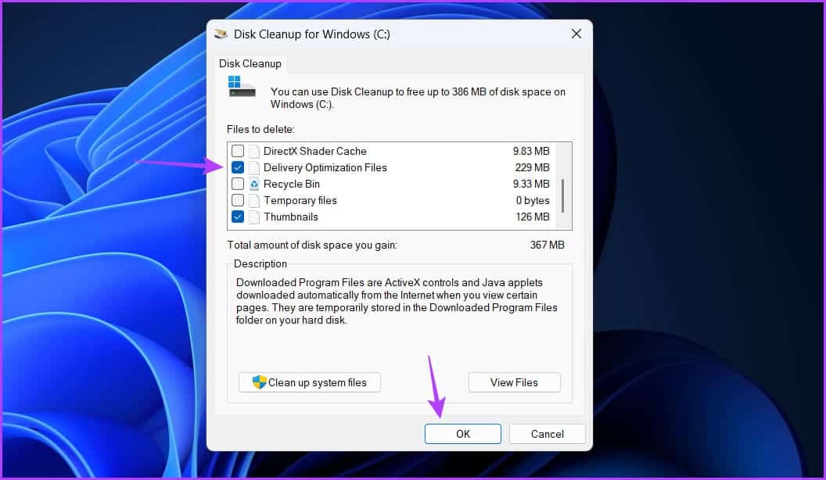Select the Temporary files label
The height and width of the screenshot is (480, 826).
coord(300,201)
